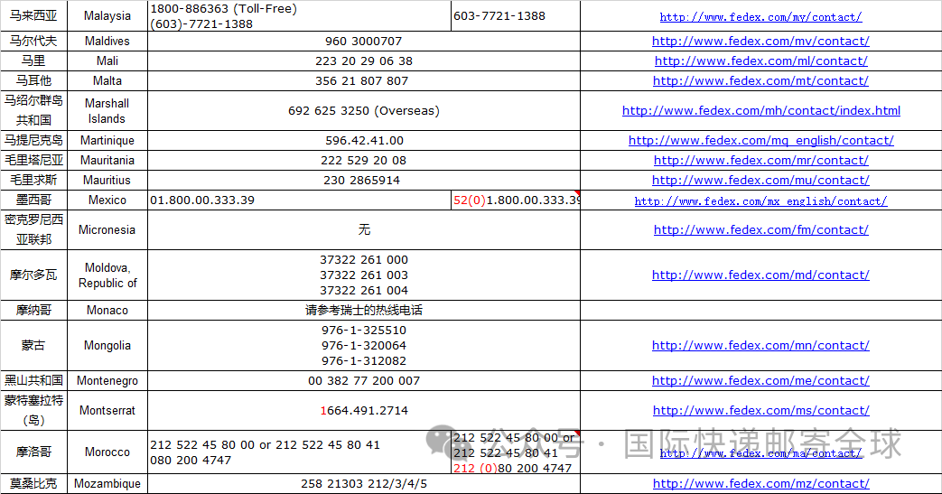Select the 请参考瑞士的热线电话 cell
Screen dimensions: 942x494
(x=363, y=310)
